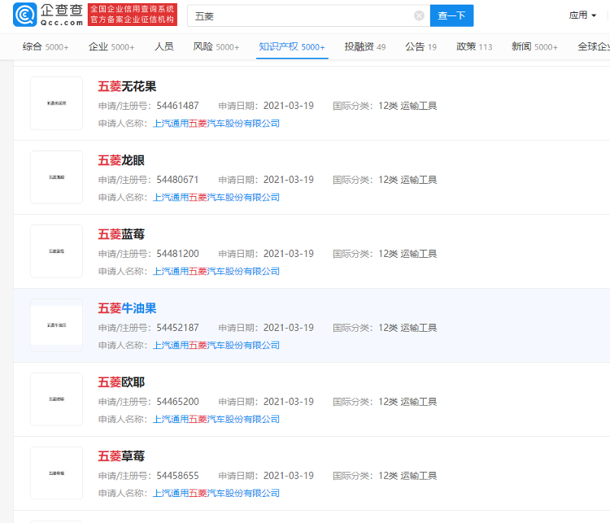The height and width of the screenshot is (523, 610).
Task: Open the 五菱欧耶 trademark title
Action: click(121, 382)
